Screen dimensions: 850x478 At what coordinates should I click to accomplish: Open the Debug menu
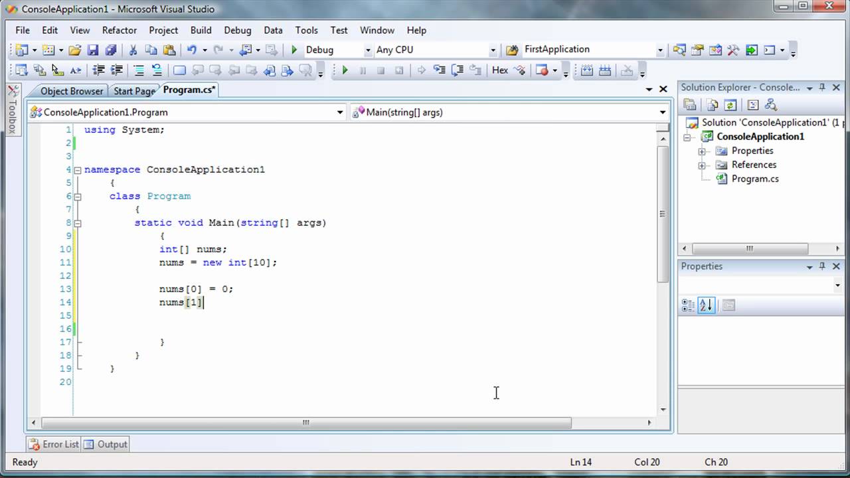tap(238, 30)
